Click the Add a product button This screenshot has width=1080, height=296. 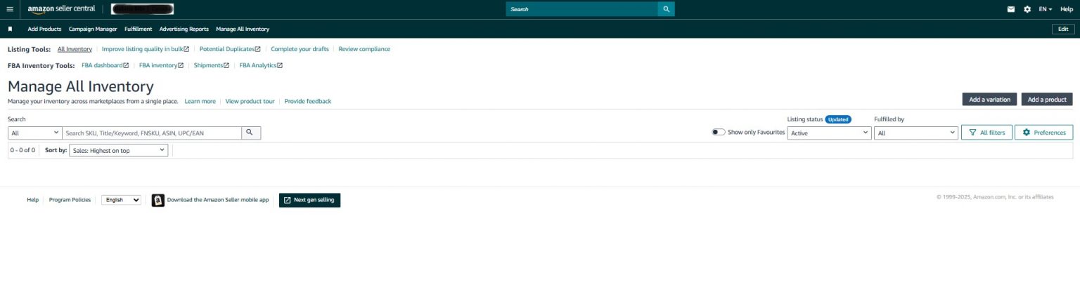coord(1046,100)
